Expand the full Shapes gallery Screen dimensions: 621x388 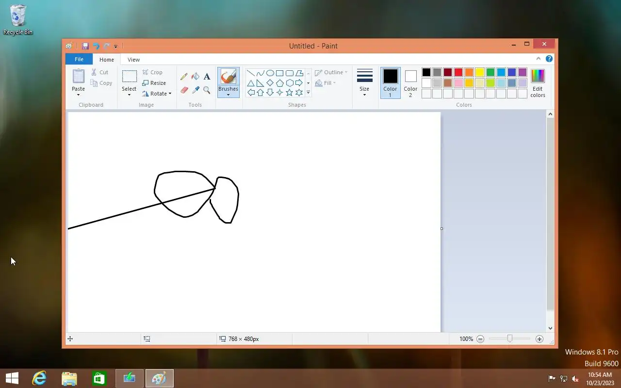tap(308, 92)
